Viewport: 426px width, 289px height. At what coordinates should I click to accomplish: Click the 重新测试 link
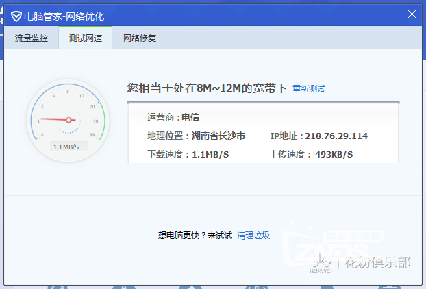tap(309, 89)
